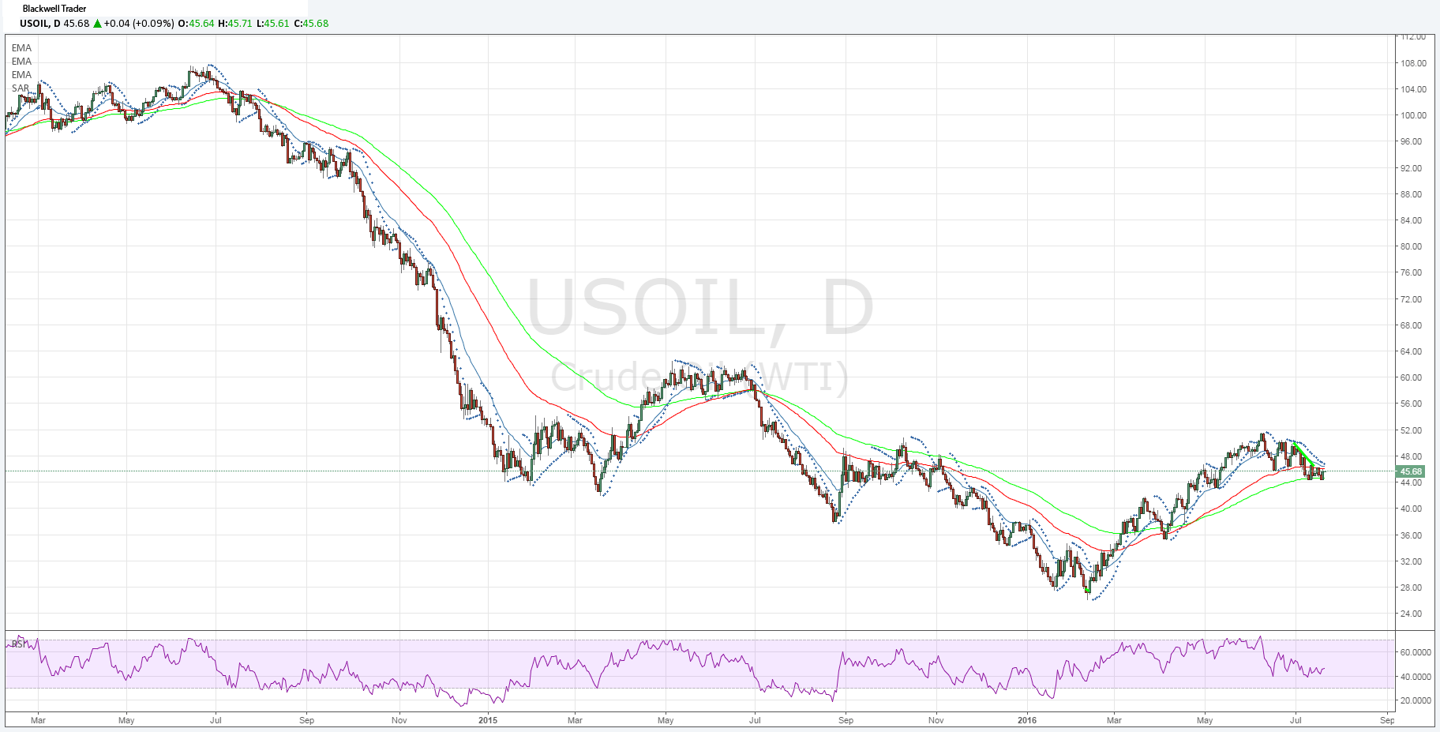Click the low value L:45.61
Image resolution: width=1440 pixels, height=732 pixels.
pyautogui.click(x=273, y=23)
